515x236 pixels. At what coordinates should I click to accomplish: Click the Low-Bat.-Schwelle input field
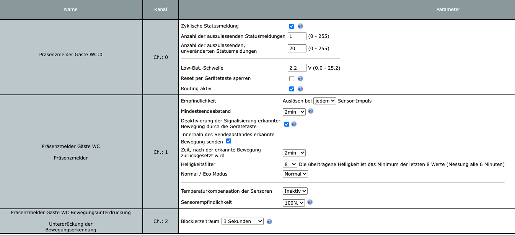coord(297,68)
